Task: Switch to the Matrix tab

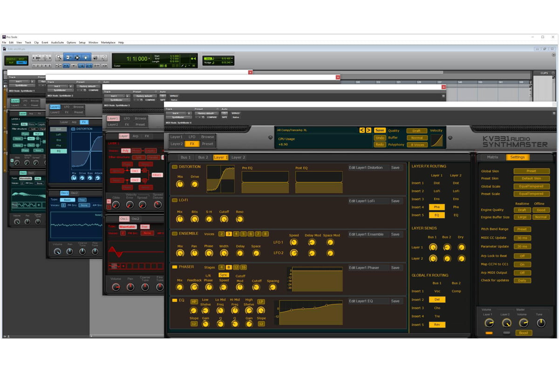Action: point(492,157)
